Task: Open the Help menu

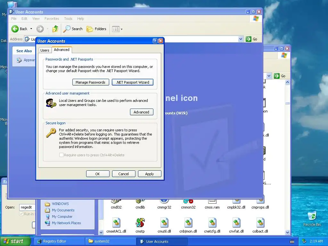Action: (80, 19)
